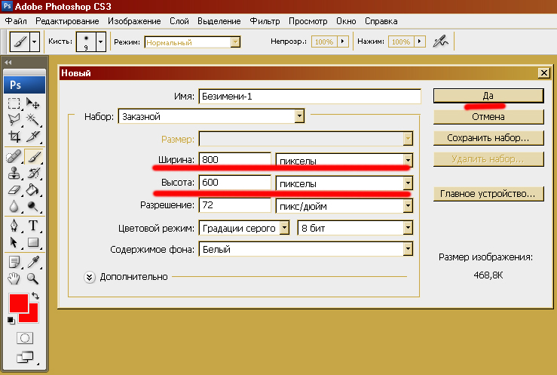The image size is (557, 375).
Task: Select the Eraser tool
Action: pos(14,190)
